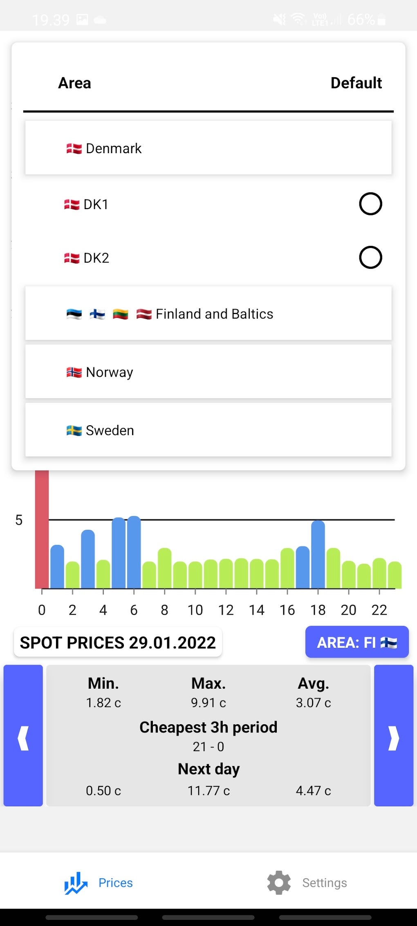Tap the Wi-Fi status bar icon
This screenshot has height=926, width=417.
point(298,19)
